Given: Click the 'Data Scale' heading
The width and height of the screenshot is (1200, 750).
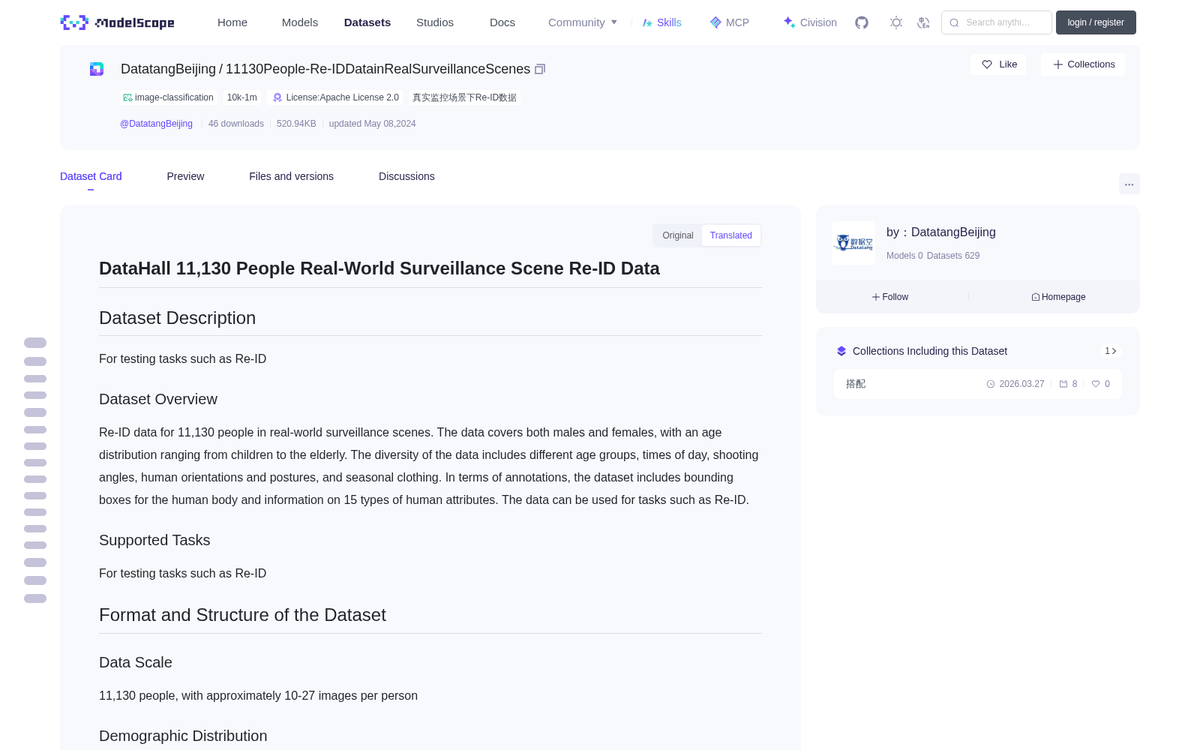Looking at the screenshot, I should click(x=136, y=662).
